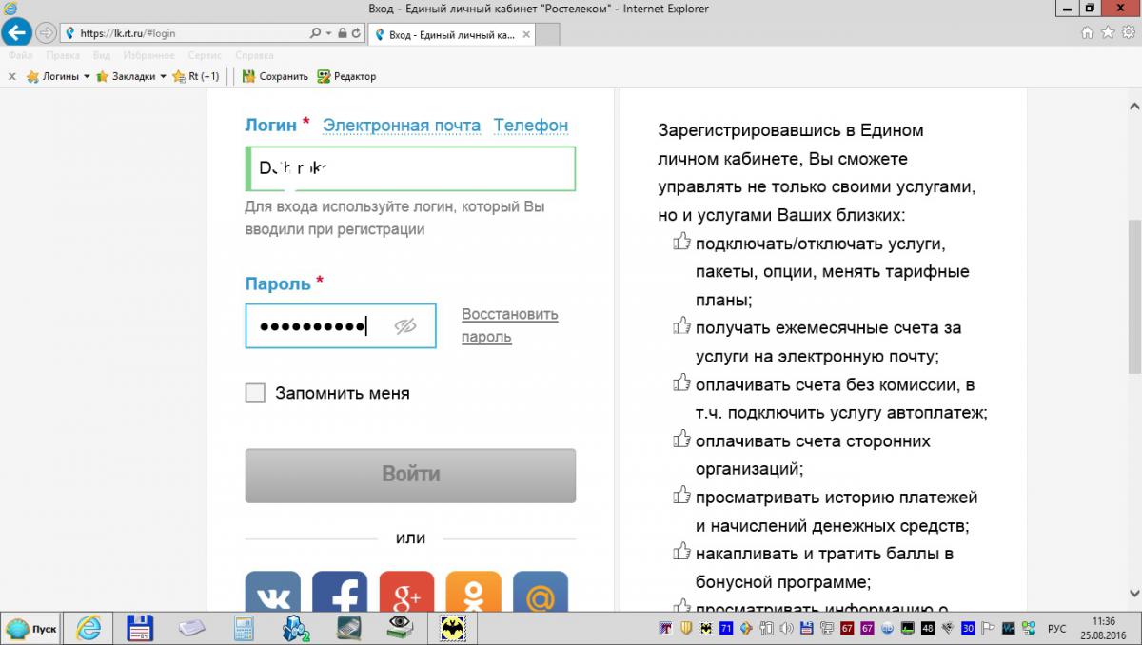Sign in with the Facebook icon
The width and height of the screenshot is (1142, 645).
(x=340, y=594)
